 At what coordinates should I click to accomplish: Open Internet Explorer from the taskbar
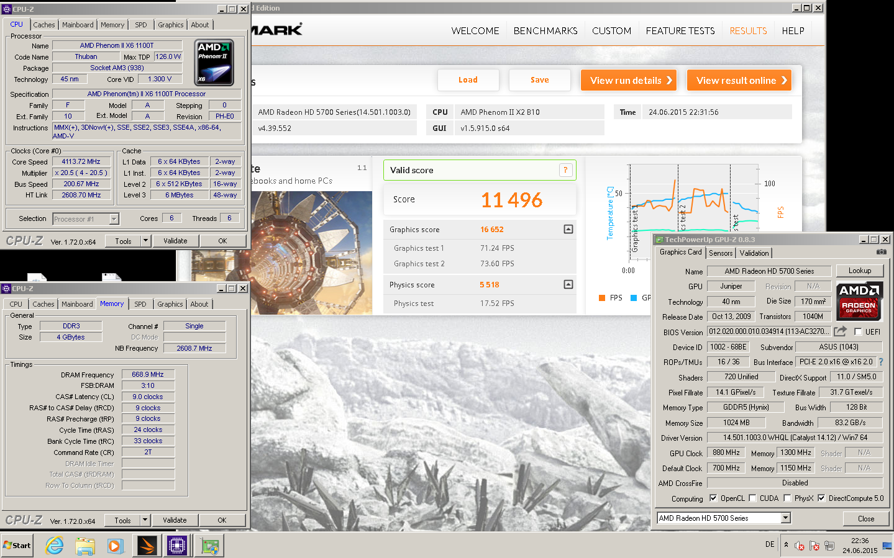[x=55, y=546]
